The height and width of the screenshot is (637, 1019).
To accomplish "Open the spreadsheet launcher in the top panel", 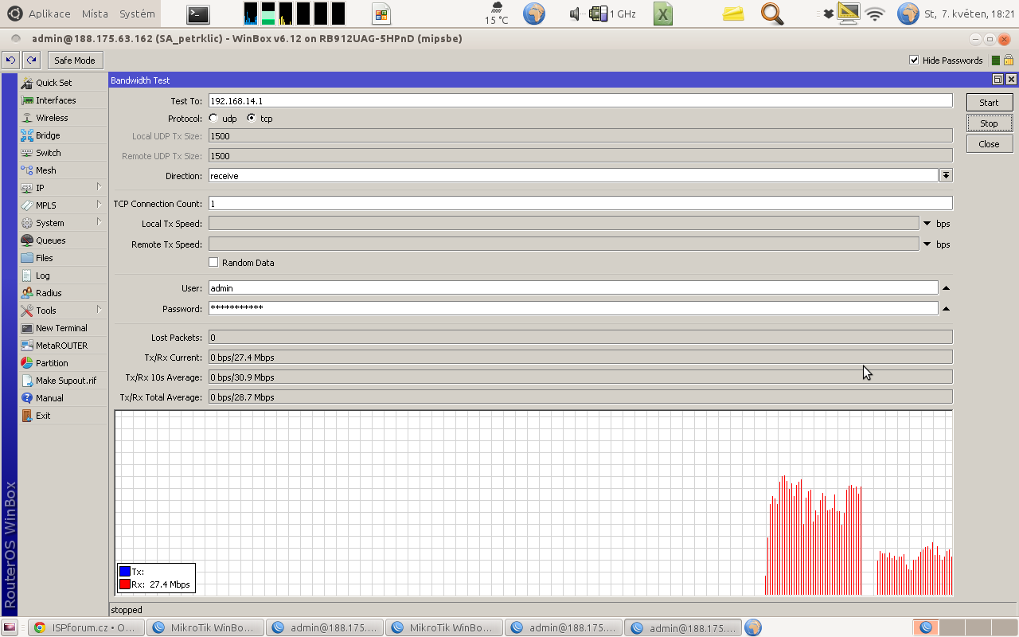I will [x=663, y=14].
